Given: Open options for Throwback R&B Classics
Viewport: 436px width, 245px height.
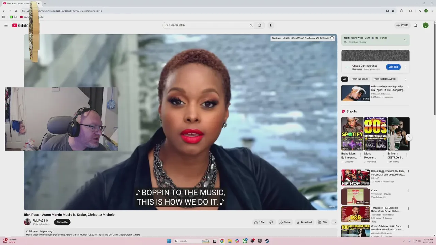Looking at the screenshot, I should click(x=408, y=208).
